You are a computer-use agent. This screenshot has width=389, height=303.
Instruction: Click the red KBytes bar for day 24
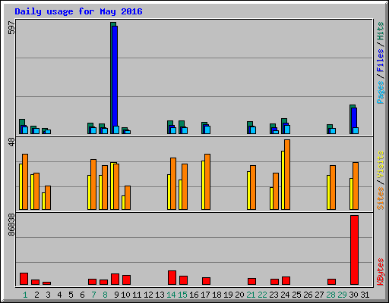[x=286, y=281]
